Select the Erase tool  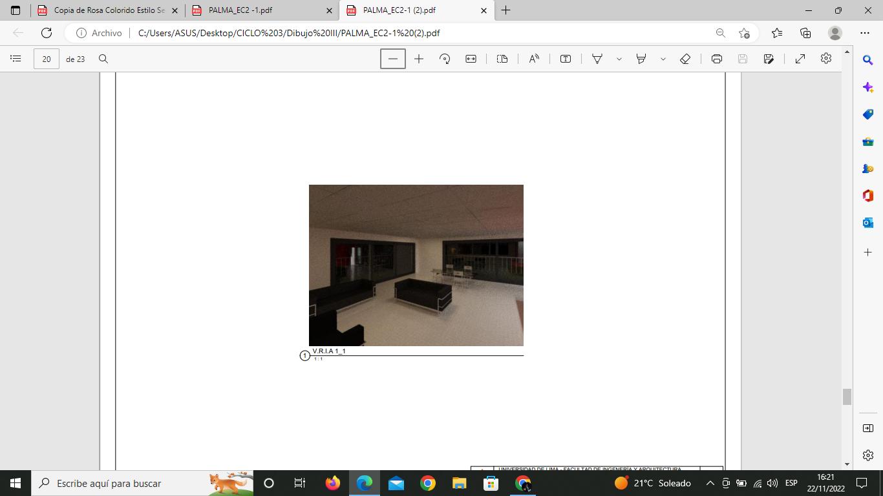point(685,59)
